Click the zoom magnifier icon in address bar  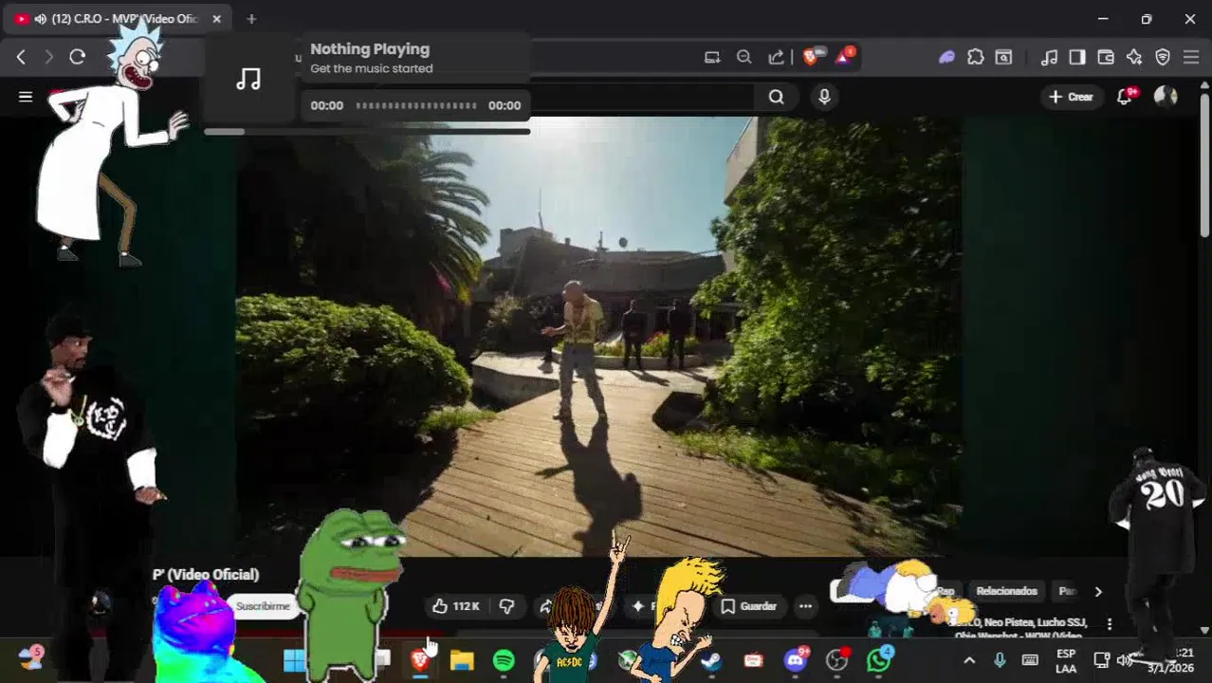[x=744, y=57]
